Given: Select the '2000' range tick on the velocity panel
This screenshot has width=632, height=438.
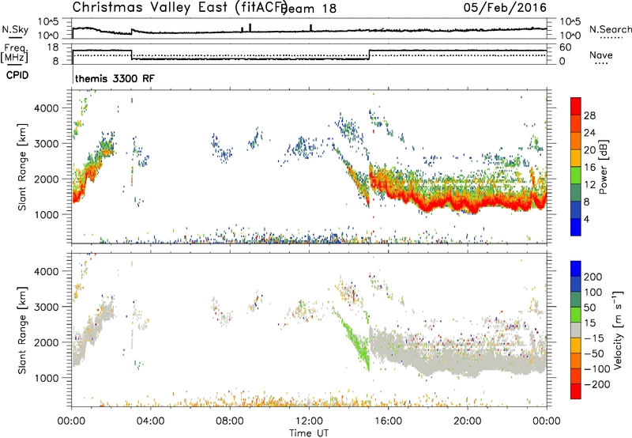Looking at the screenshot, I should [47, 342].
